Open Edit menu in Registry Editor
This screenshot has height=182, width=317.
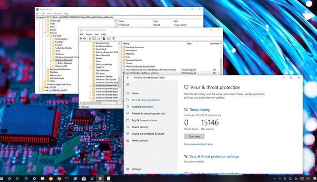43,14
